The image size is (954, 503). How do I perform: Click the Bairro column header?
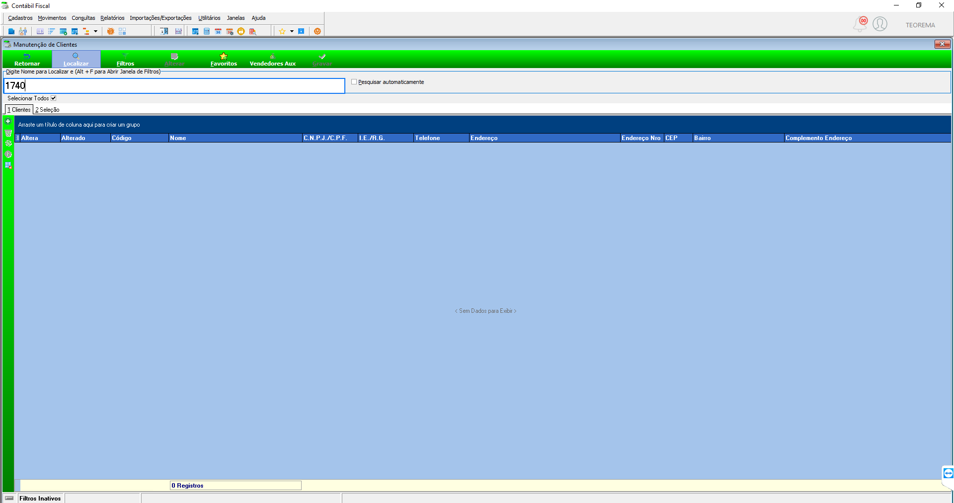[x=738, y=138]
